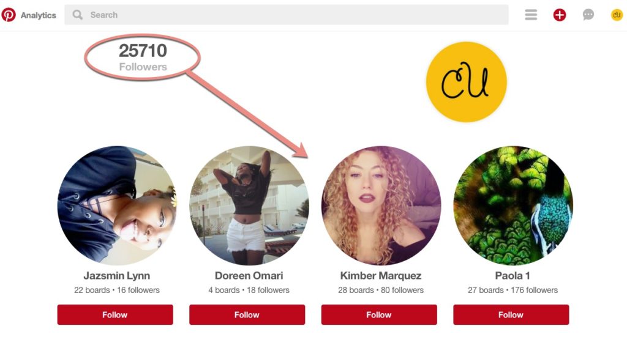Open the large yellow CU profile picture
The height and width of the screenshot is (337, 627).
pyautogui.click(x=466, y=82)
